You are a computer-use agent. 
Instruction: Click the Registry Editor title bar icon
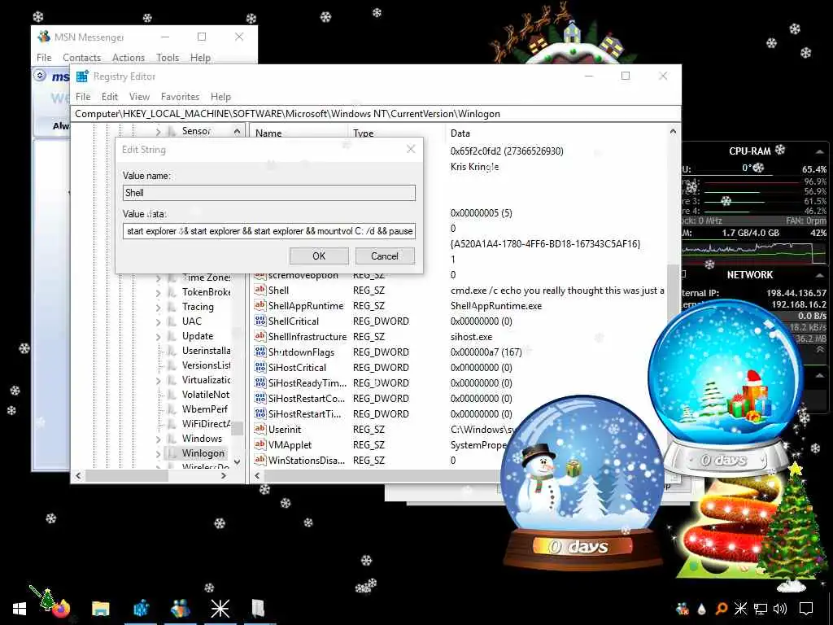pyautogui.click(x=82, y=76)
